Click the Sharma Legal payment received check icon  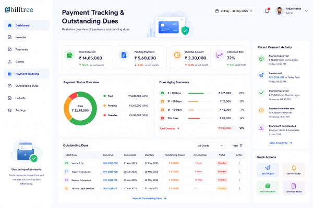tap(261, 93)
